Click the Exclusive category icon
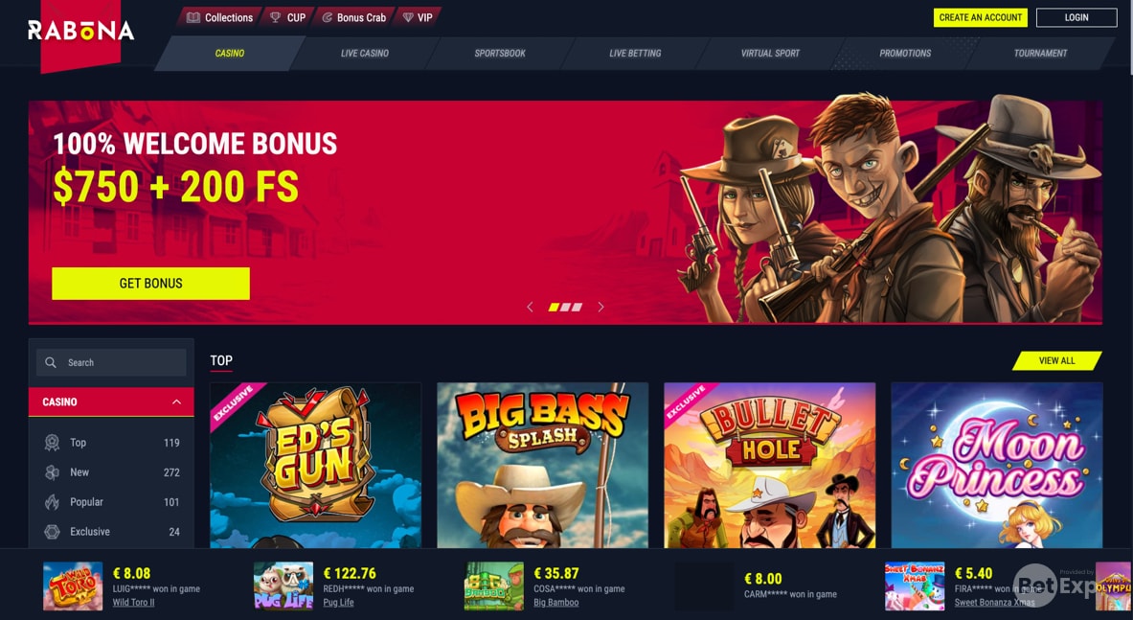This screenshot has height=620, width=1133. tap(52, 532)
